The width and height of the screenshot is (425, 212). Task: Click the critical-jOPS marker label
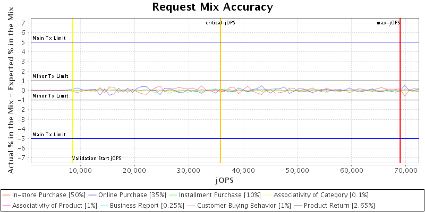[x=220, y=23]
